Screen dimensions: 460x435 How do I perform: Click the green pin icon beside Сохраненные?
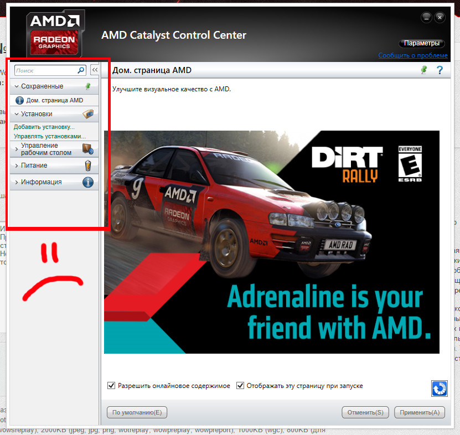click(87, 86)
